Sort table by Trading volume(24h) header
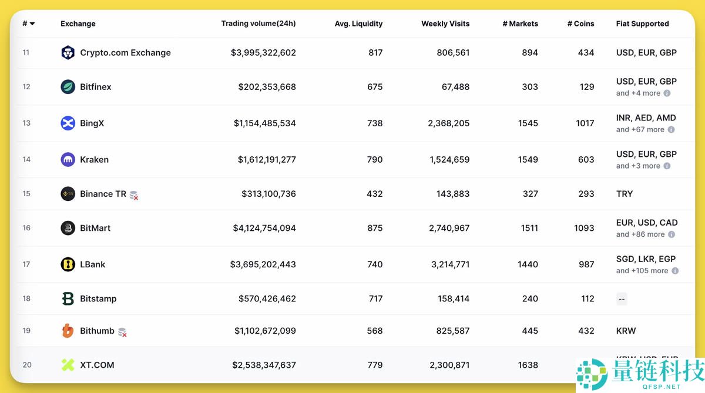705x393 pixels. (x=258, y=24)
